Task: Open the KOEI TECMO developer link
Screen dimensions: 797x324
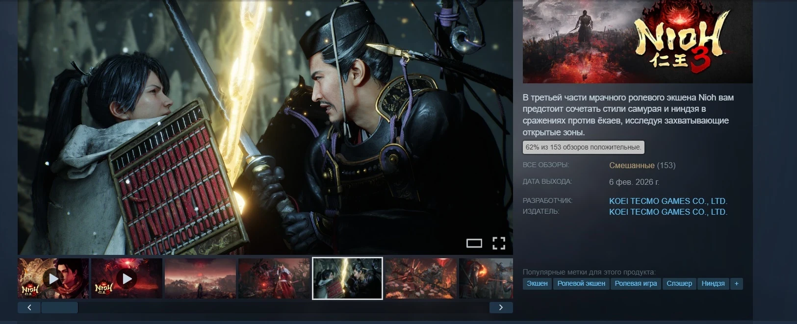Action: (668, 201)
